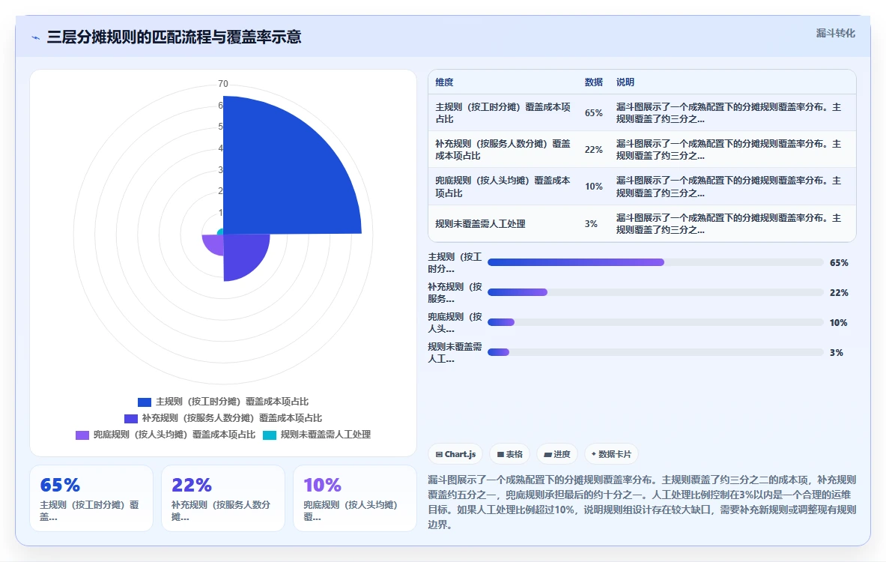The image size is (886, 562).
Task: Click the 70 axis label on chart
Action: [223, 84]
